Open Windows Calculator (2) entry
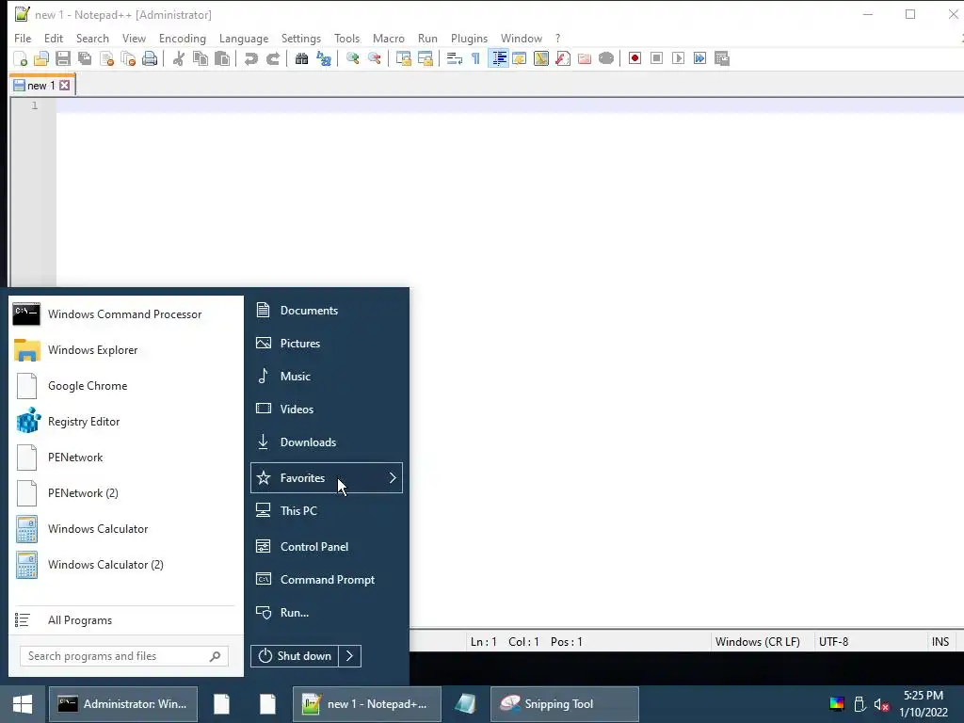The height and width of the screenshot is (723, 964). 125,565
